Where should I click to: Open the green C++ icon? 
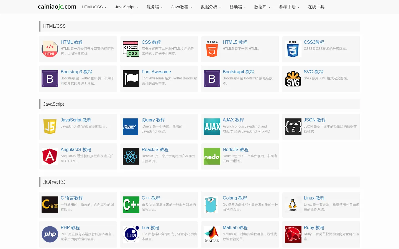pyautogui.click(x=131, y=205)
